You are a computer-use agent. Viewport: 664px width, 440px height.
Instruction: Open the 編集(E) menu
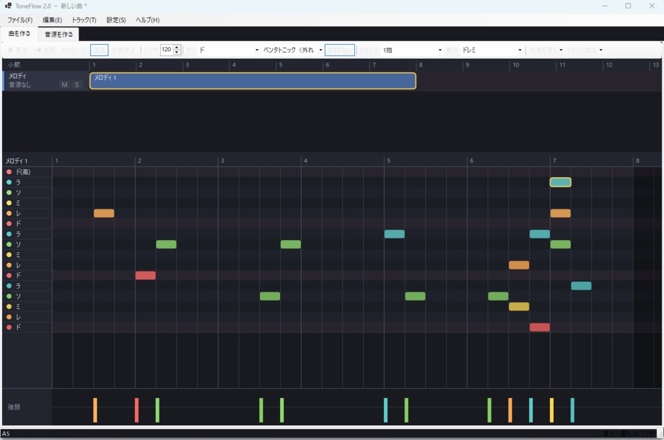[x=52, y=20]
